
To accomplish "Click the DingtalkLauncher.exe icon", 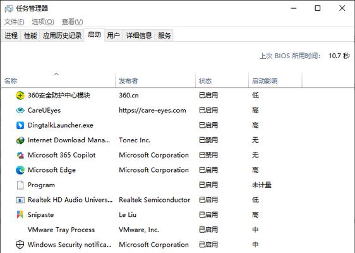I will [20, 125].
